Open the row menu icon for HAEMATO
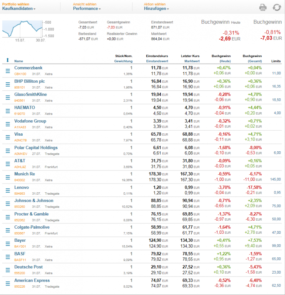285x295 pixels. pyautogui.click(x=8, y=111)
